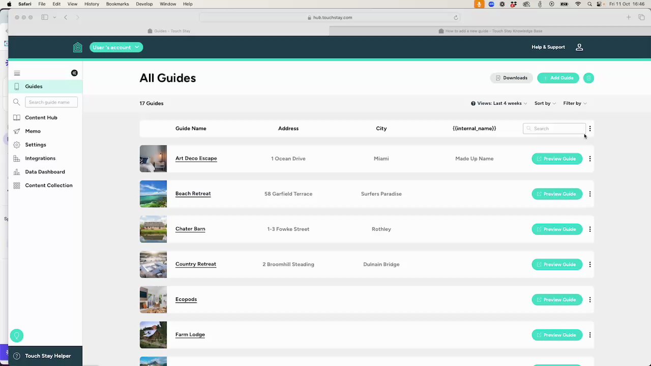651x366 pixels.
Task: Click the {{internal_name}} column header
Action: tap(474, 129)
